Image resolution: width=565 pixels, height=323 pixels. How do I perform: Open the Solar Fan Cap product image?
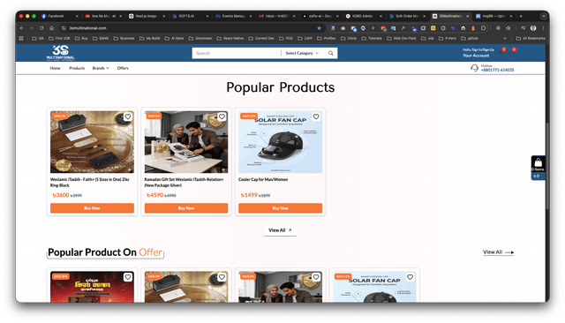click(280, 142)
